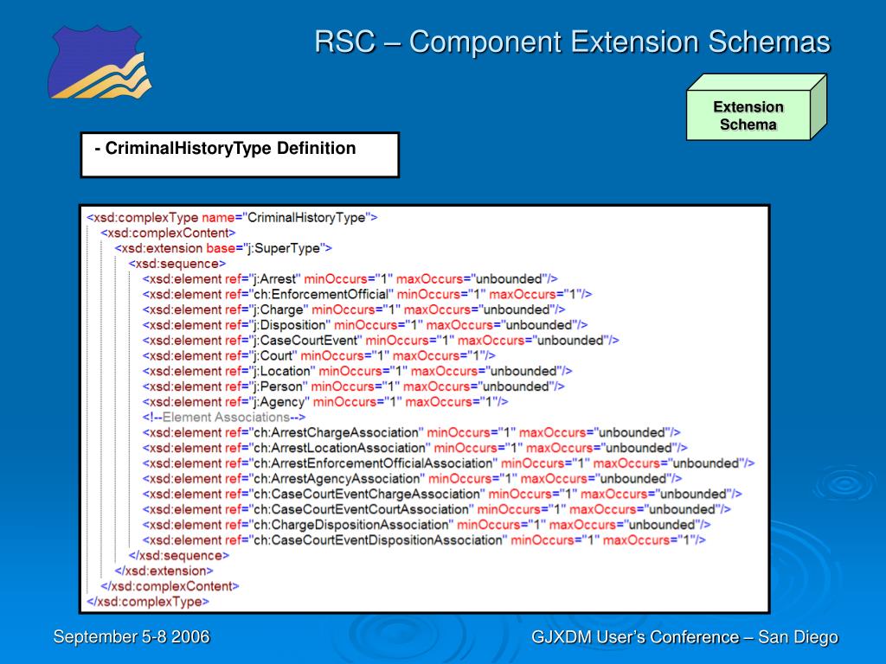Select the j:Arrest element line
886x664 pixels.
click(x=350, y=279)
